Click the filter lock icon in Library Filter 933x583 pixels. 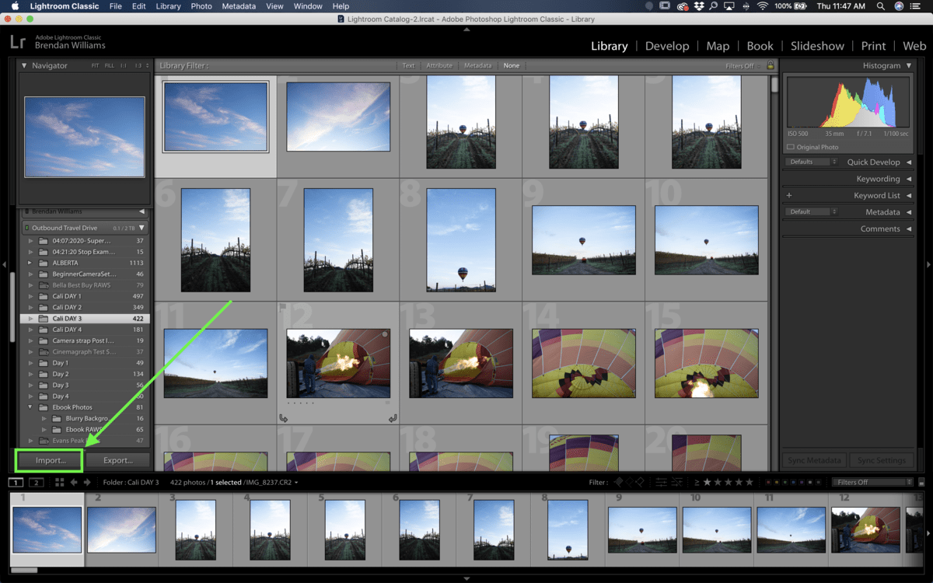pos(770,66)
